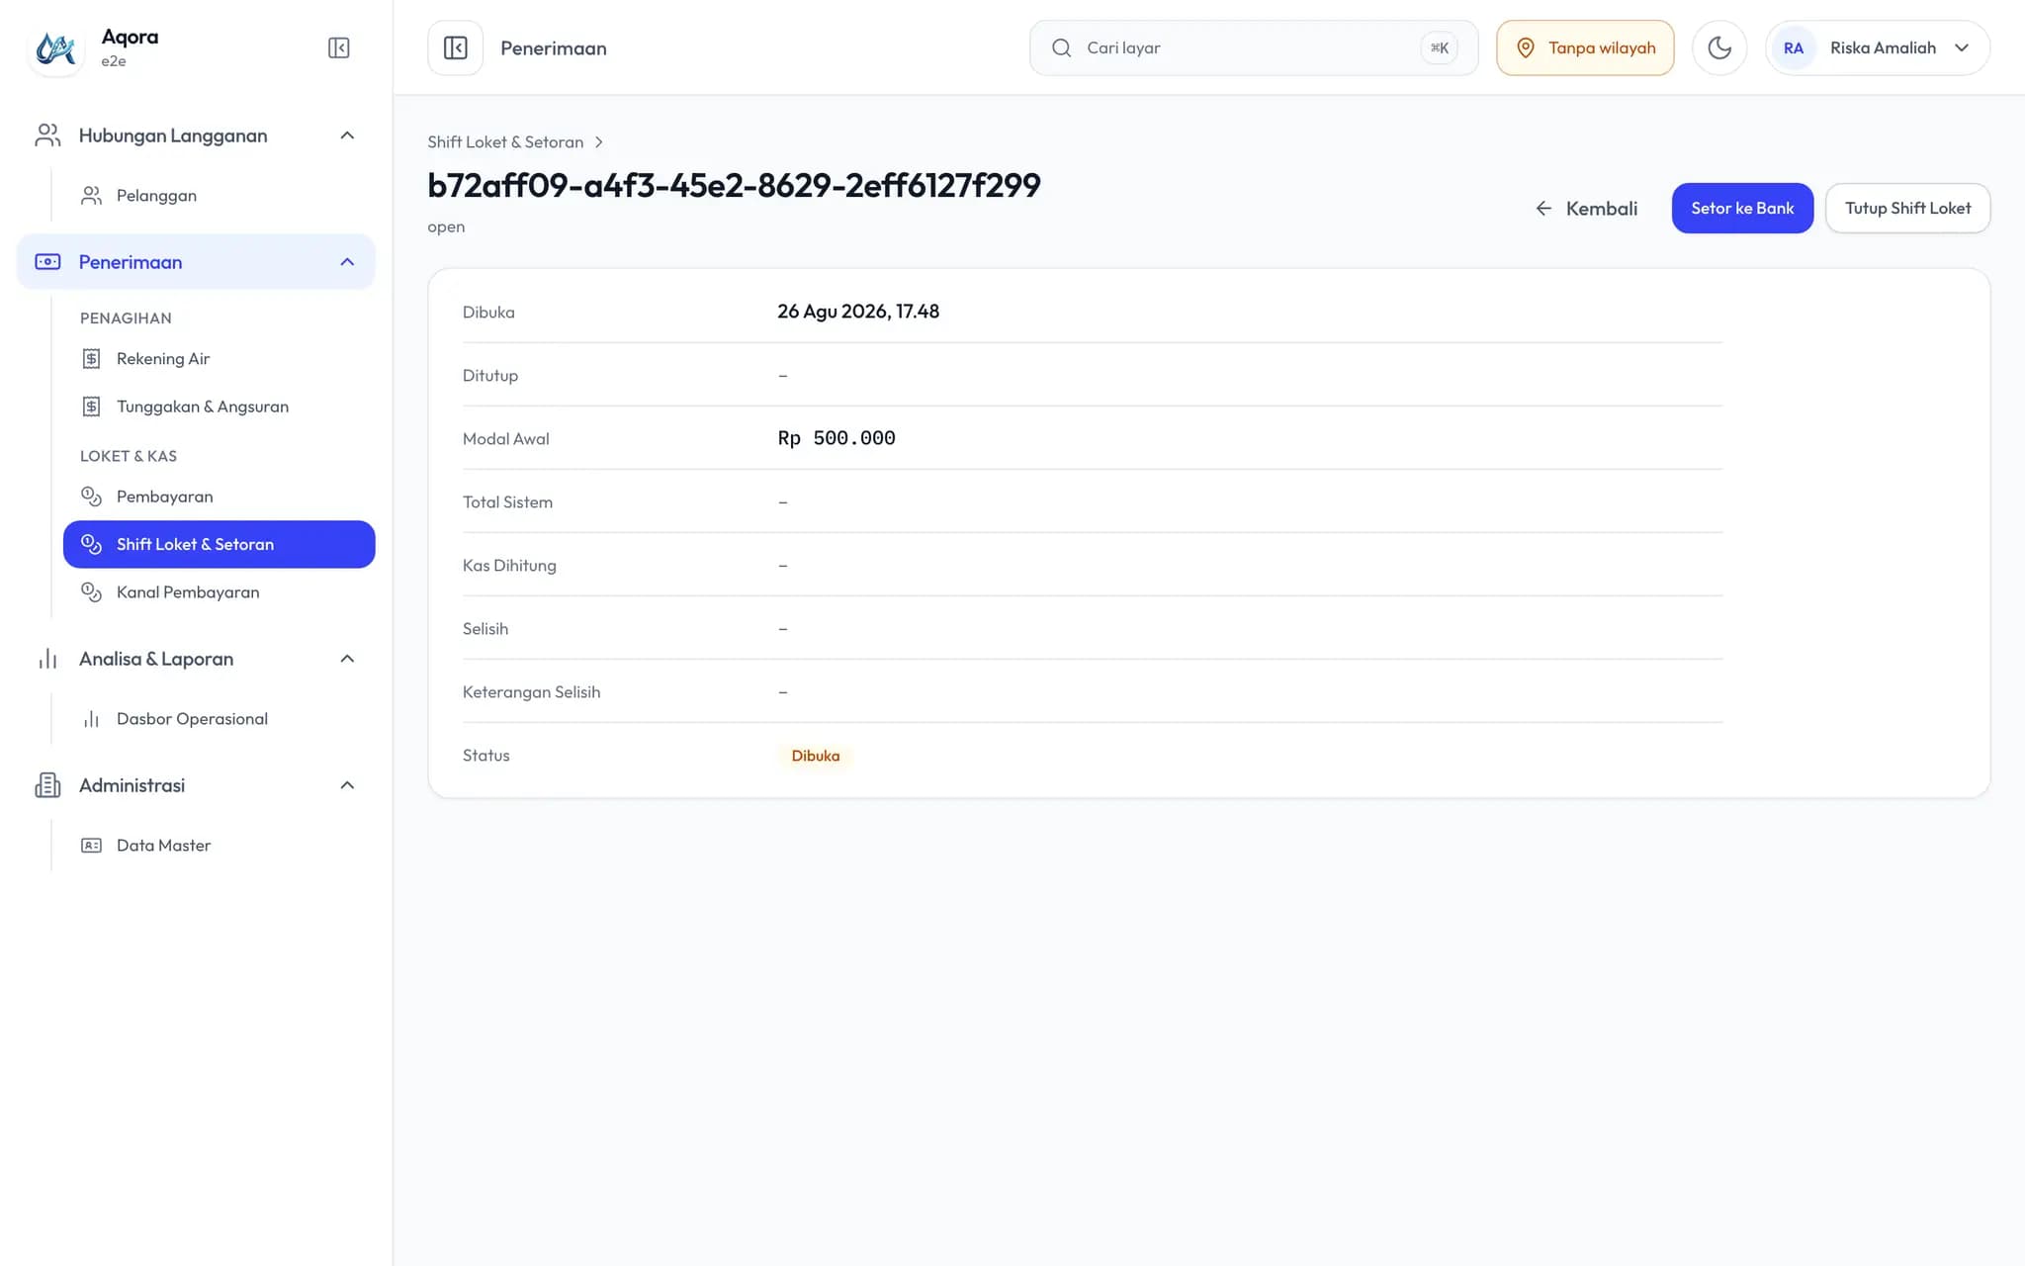The image size is (2025, 1266).
Task: Click the Aqora logo icon
Action: (55, 47)
